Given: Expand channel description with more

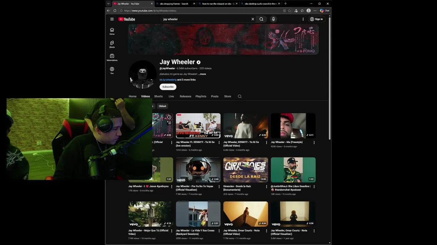Looking at the screenshot, I should 202,74.
